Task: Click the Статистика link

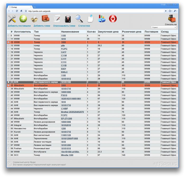Action: tap(84, 26)
